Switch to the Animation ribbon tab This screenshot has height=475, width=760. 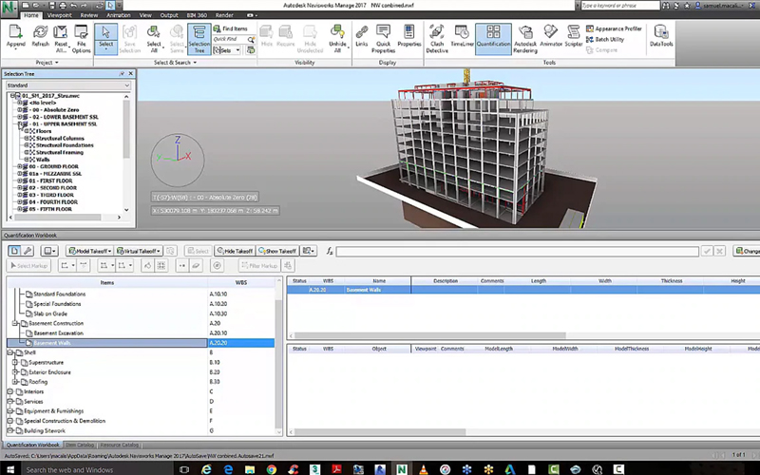click(x=118, y=15)
